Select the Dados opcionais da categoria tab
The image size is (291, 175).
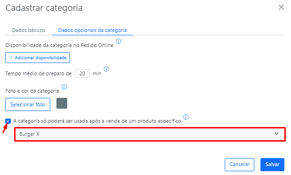tap(92, 30)
